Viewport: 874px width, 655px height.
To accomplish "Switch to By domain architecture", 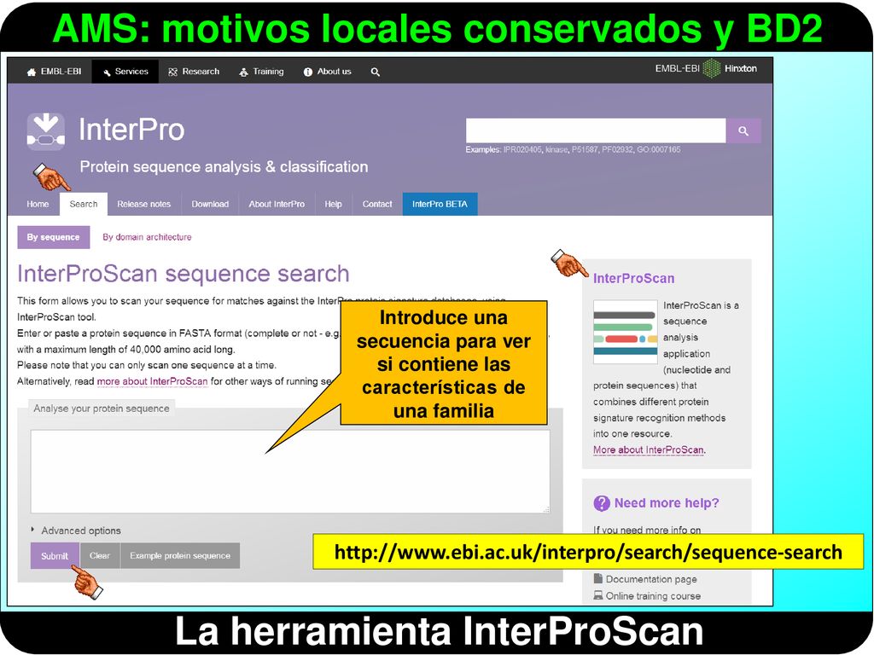I will 147,237.
